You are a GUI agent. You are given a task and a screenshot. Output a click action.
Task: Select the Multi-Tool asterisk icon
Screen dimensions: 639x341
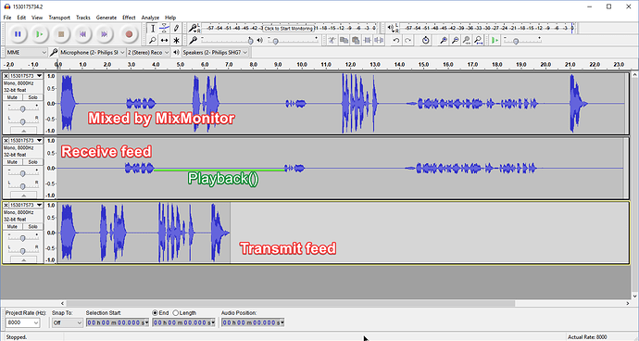[x=176, y=40]
